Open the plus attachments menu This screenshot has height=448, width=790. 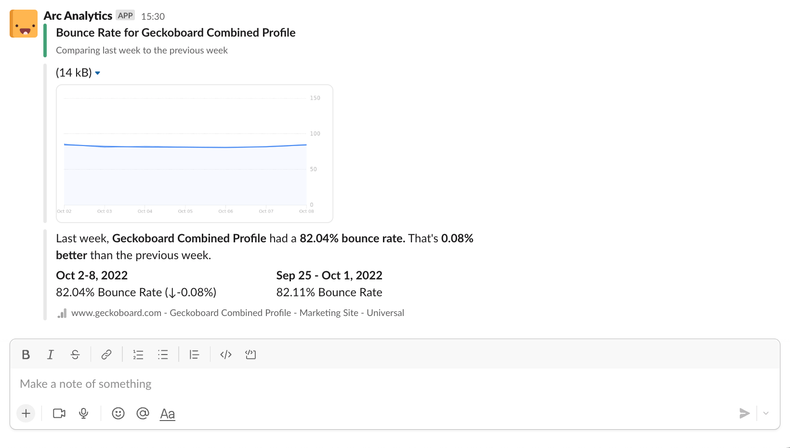tap(26, 413)
